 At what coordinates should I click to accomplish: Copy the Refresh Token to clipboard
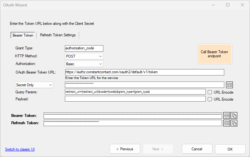click(234, 123)
